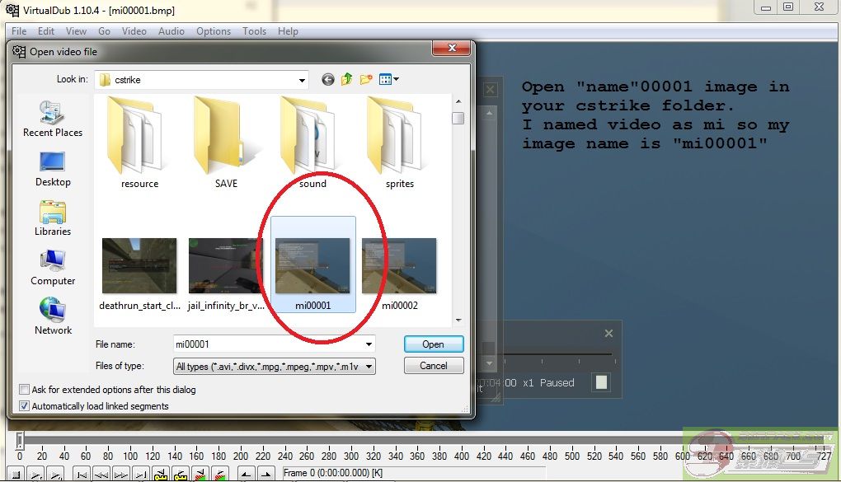Click the Open button

(x=434, y=344)
